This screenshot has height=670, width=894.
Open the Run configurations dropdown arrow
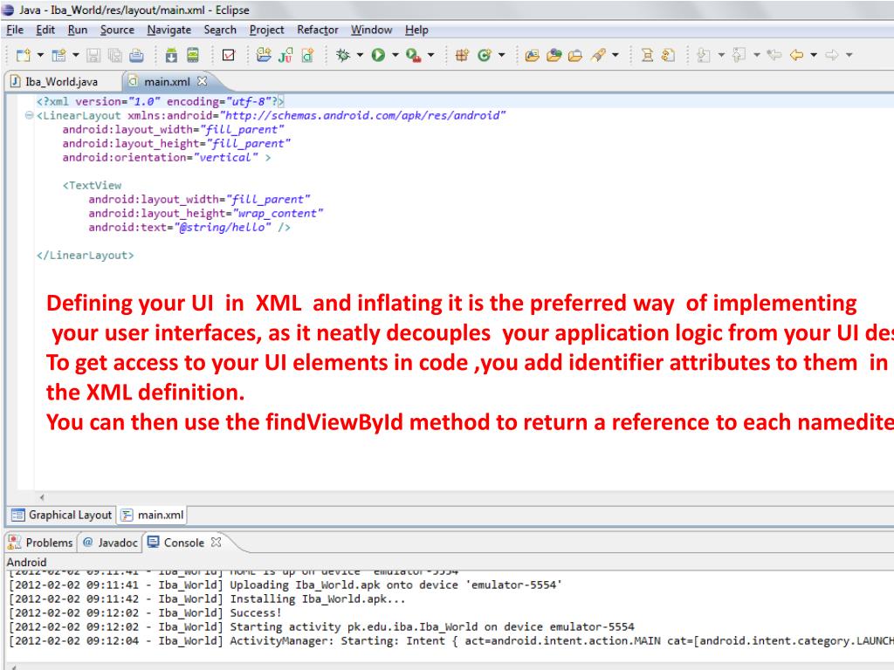point(395,55)
